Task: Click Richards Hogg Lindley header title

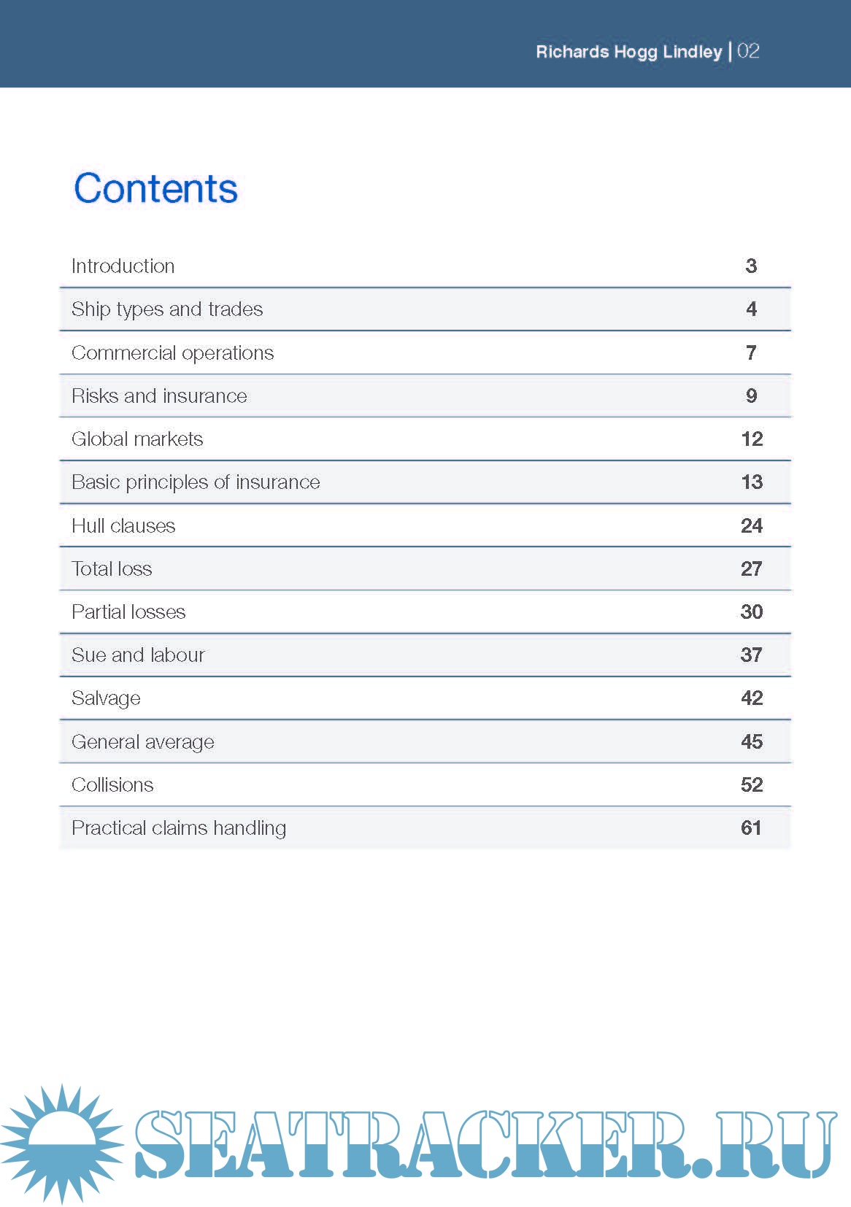Action: point(628,52)
